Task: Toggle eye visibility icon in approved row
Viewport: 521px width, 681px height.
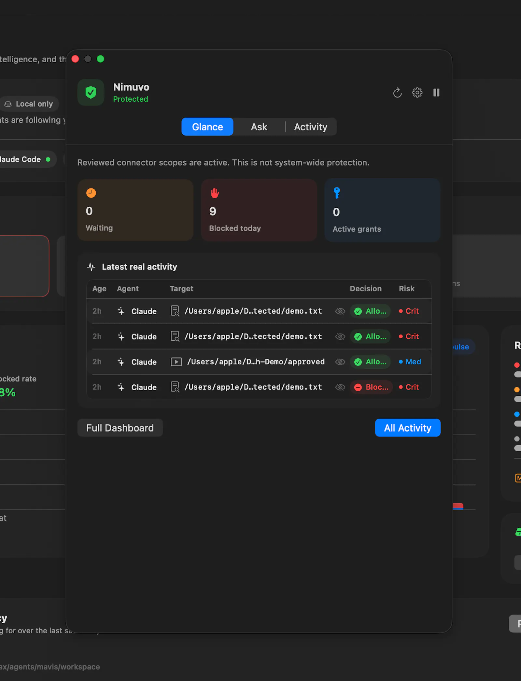Action: (x=340, y=362)
